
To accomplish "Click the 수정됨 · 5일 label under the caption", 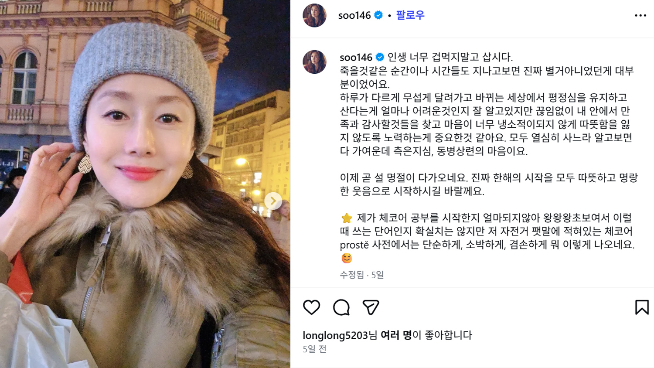I will point(362,275).
